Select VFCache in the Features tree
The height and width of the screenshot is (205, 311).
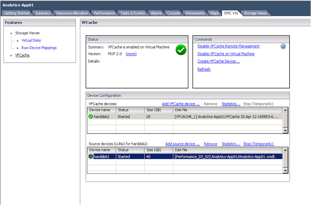click(22, 55)
